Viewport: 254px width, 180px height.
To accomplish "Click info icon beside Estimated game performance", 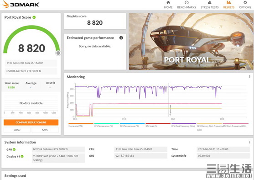I will pos(121,38).
